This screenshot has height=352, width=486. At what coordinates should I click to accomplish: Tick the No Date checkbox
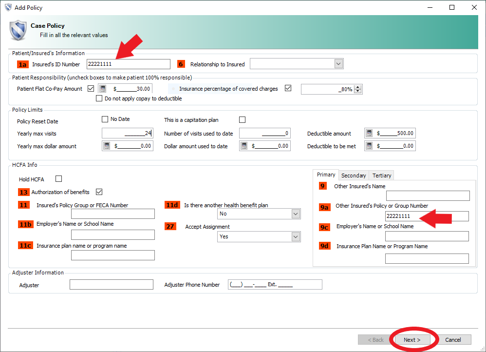105,119
